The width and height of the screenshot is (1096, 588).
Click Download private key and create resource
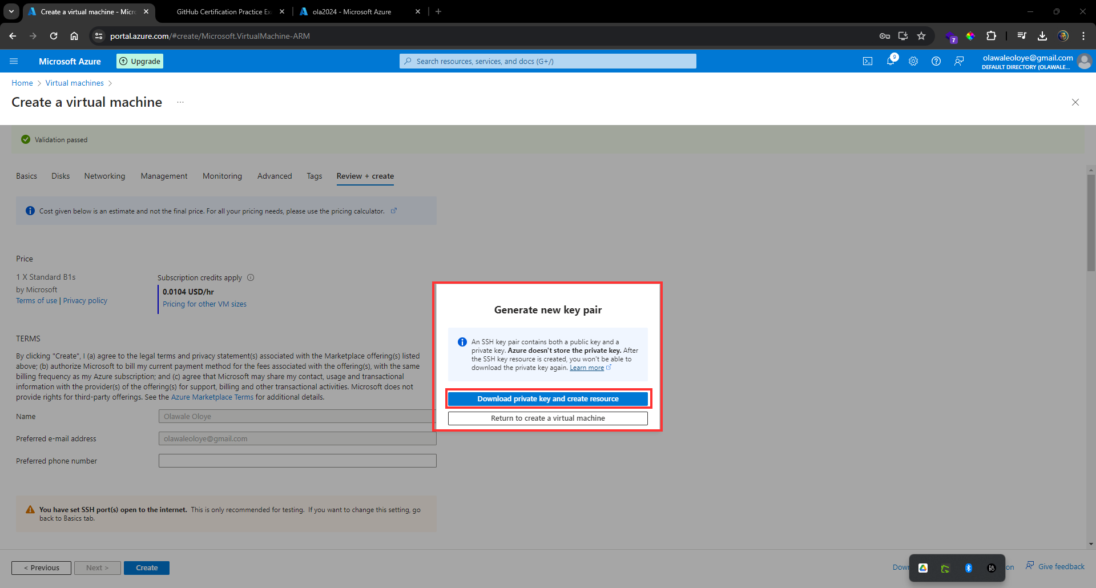548,398
